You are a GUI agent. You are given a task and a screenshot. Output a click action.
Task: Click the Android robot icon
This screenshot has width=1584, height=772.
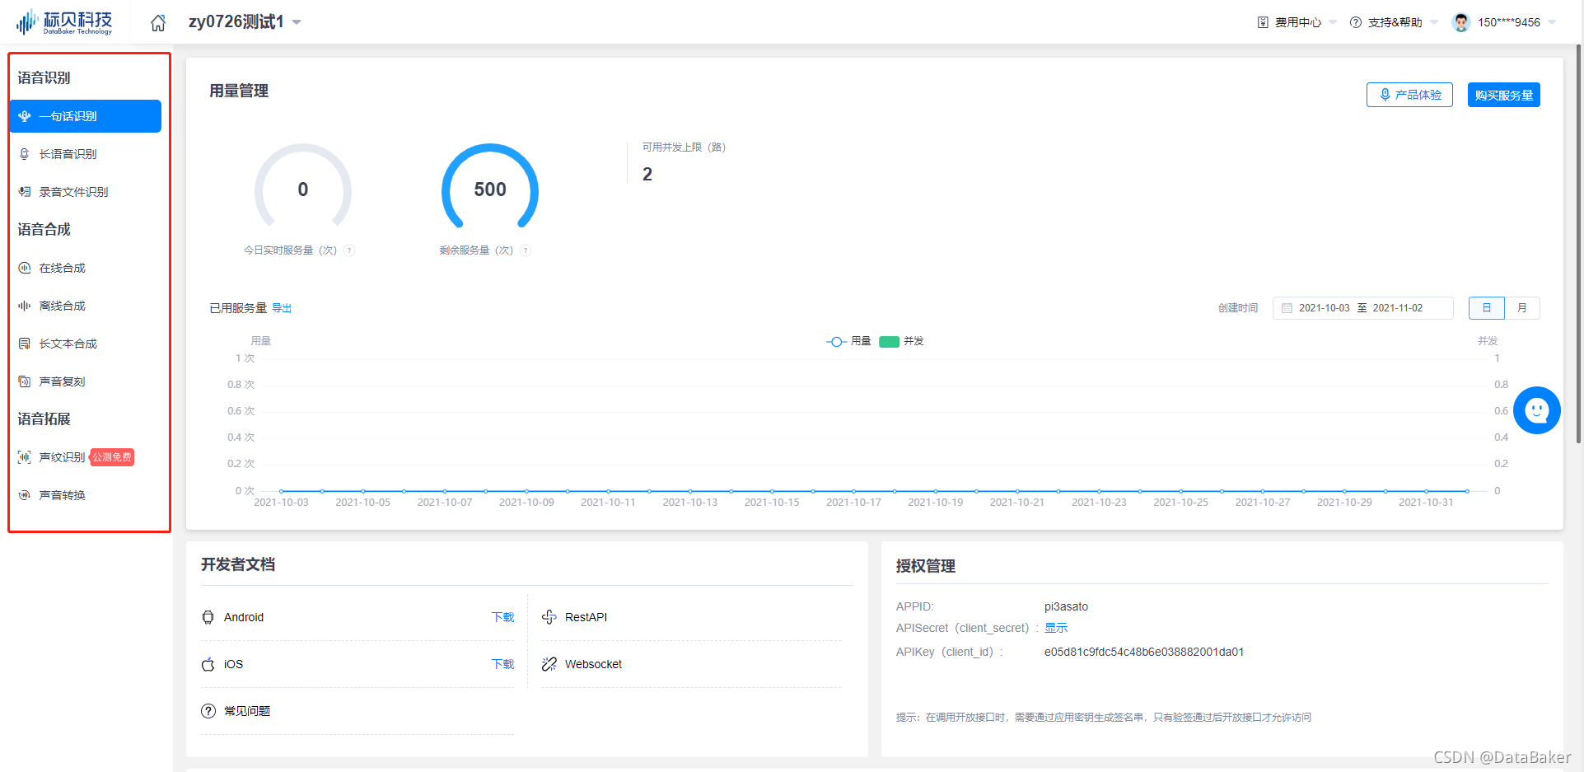(208, 617)
